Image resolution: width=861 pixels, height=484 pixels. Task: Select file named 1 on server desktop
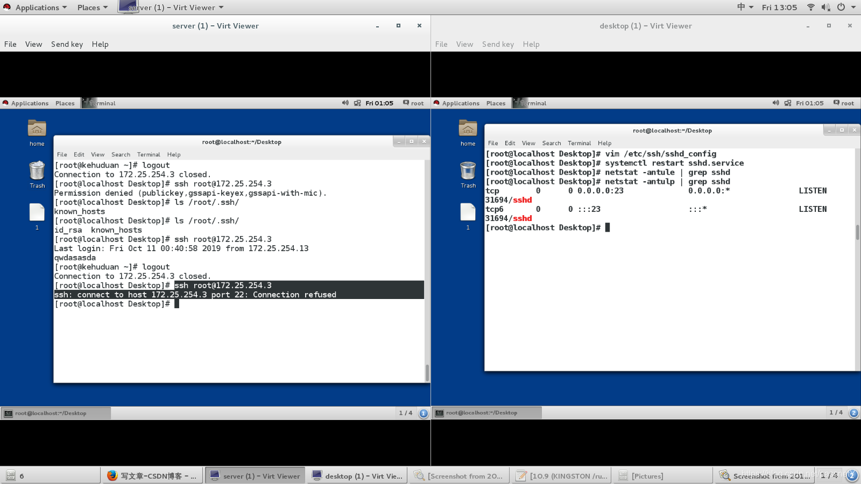[37, 217]
